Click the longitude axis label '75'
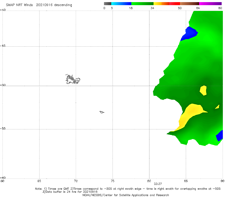 click(112, 181)
